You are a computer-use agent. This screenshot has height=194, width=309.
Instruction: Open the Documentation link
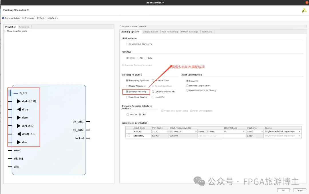(12, 18)
